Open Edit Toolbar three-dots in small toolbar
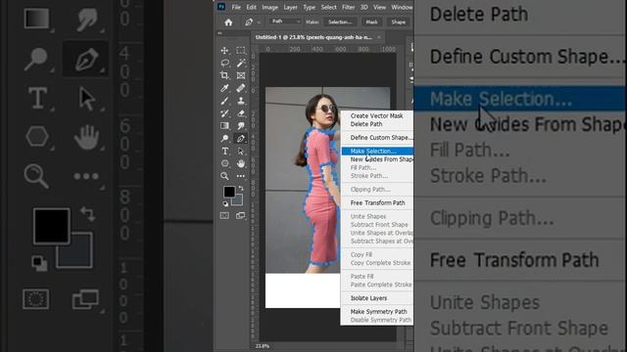The image size is (627, 352). tap(241, 176)
